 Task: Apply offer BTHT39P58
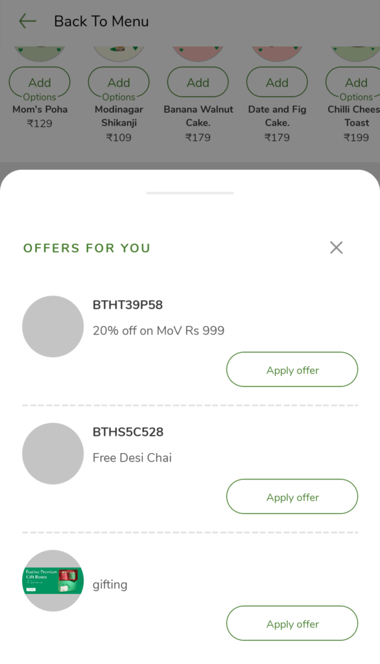(292, 369)
